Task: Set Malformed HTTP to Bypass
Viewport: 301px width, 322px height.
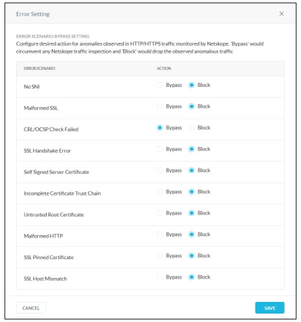Action: click(160, 235)
